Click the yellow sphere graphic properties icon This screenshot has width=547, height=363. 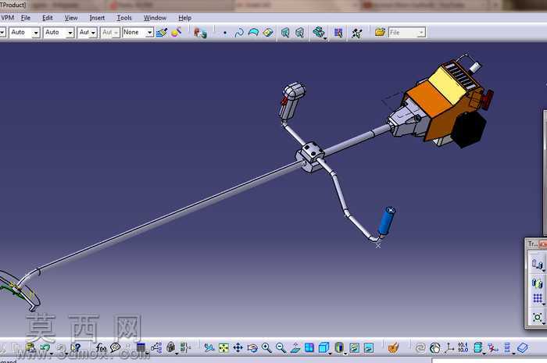pyautogui.click(x=176, y=33)
